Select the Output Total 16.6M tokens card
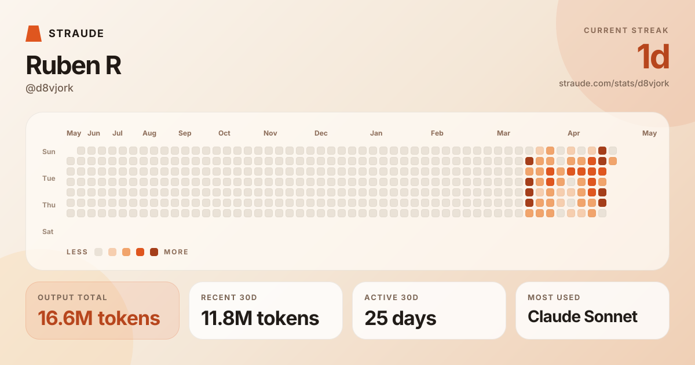This screenshot has width=695, height=365. coord(103,311)
